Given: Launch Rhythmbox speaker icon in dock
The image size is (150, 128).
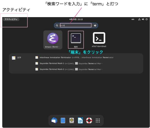Looking at the screenshot, I should 72,120.
